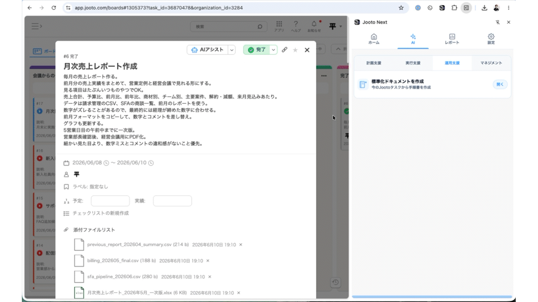This screenshot has width=538, height=302.
Task: Click the xlsx file icon
Action: point(79,293)
